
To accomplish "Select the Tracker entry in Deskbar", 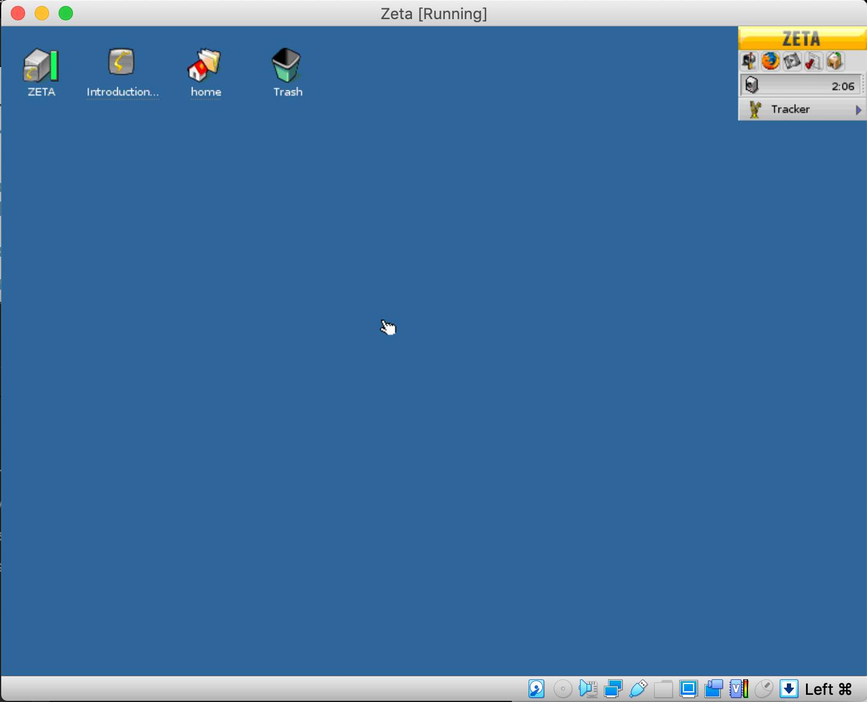I will 790,109.
